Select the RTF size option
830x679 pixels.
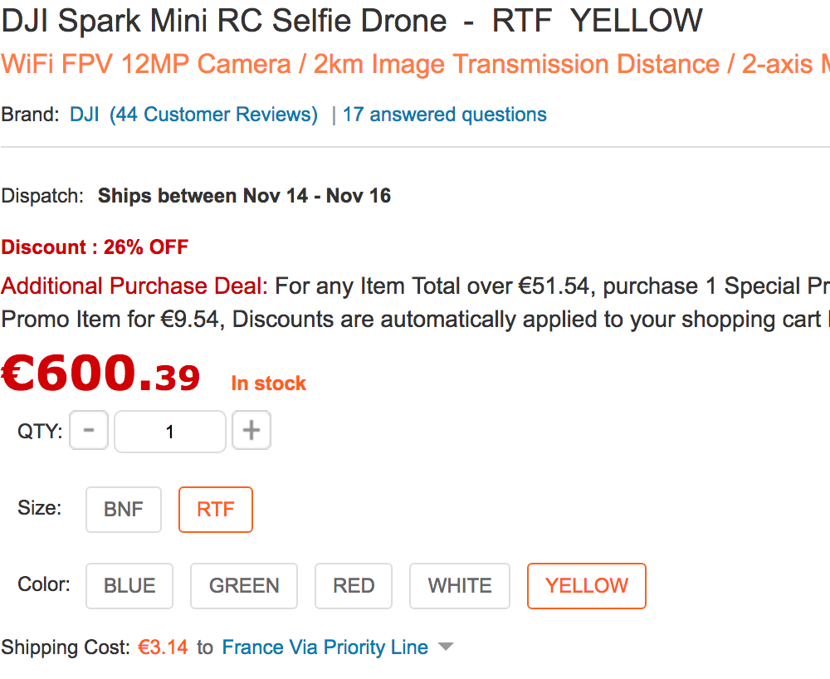(x=216, y=510)
